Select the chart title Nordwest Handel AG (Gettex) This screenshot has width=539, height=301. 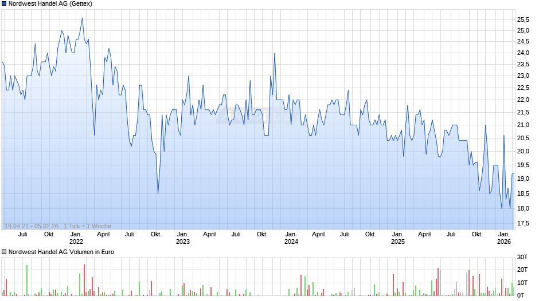point(50,4)
